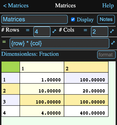Select cell with value 400.00000
117x125 pixels.
tap(86, 111)
